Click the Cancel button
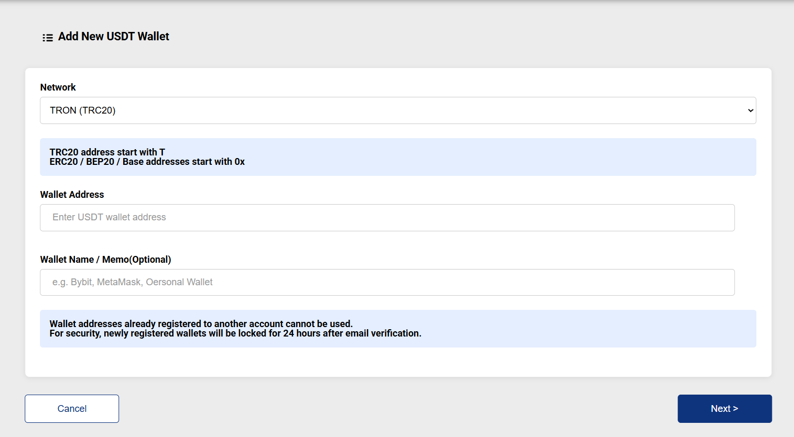 tap(72, 409)
